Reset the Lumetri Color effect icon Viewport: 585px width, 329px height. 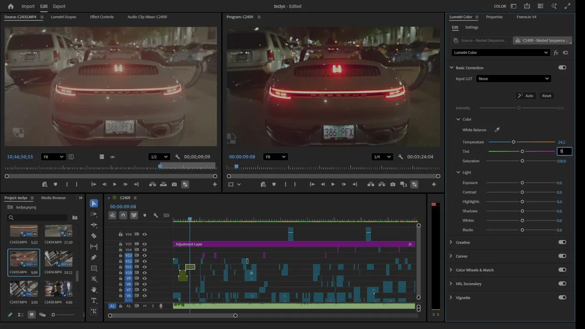565,53
